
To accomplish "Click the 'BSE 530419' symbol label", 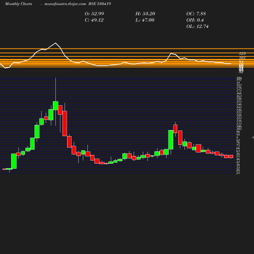I will point(100,4).
